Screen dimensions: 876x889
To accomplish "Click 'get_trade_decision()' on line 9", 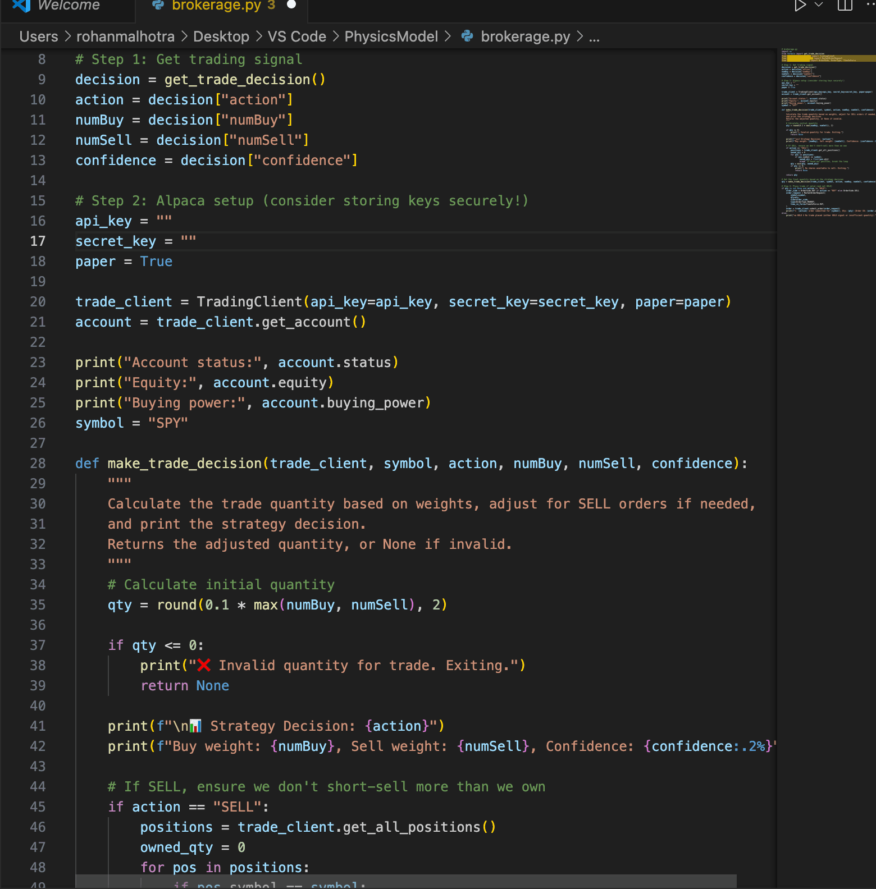I will point(245,80).
